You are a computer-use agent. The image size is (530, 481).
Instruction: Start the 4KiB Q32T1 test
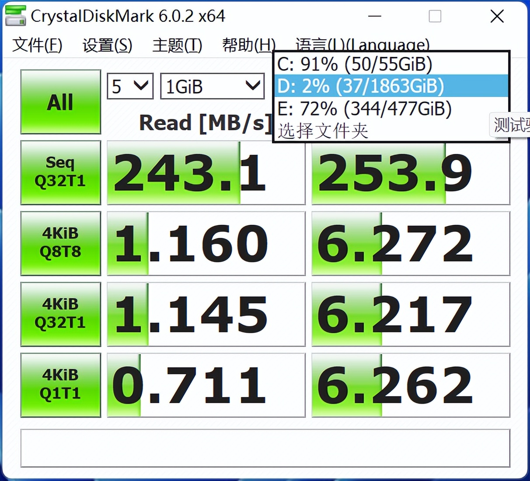pos(60,314)
